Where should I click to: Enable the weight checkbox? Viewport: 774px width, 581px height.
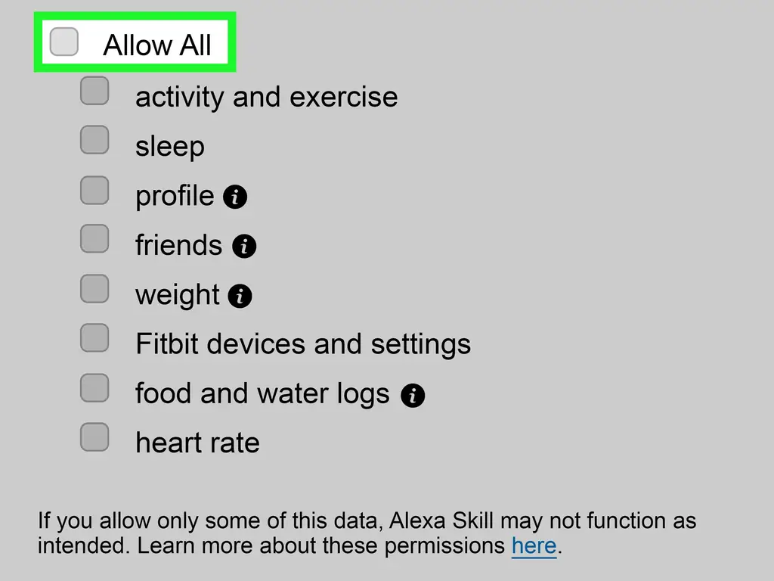[94, 288]
